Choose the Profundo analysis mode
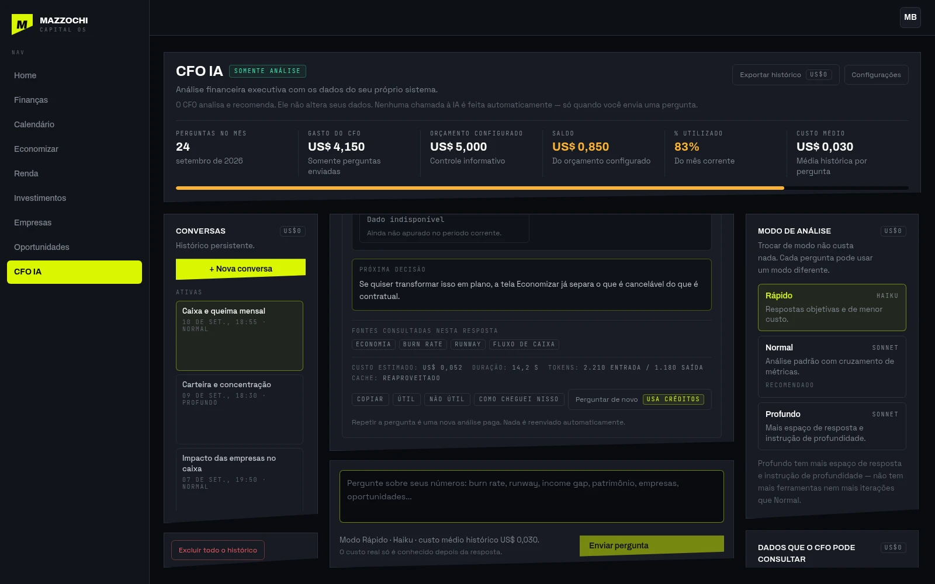 832,426
